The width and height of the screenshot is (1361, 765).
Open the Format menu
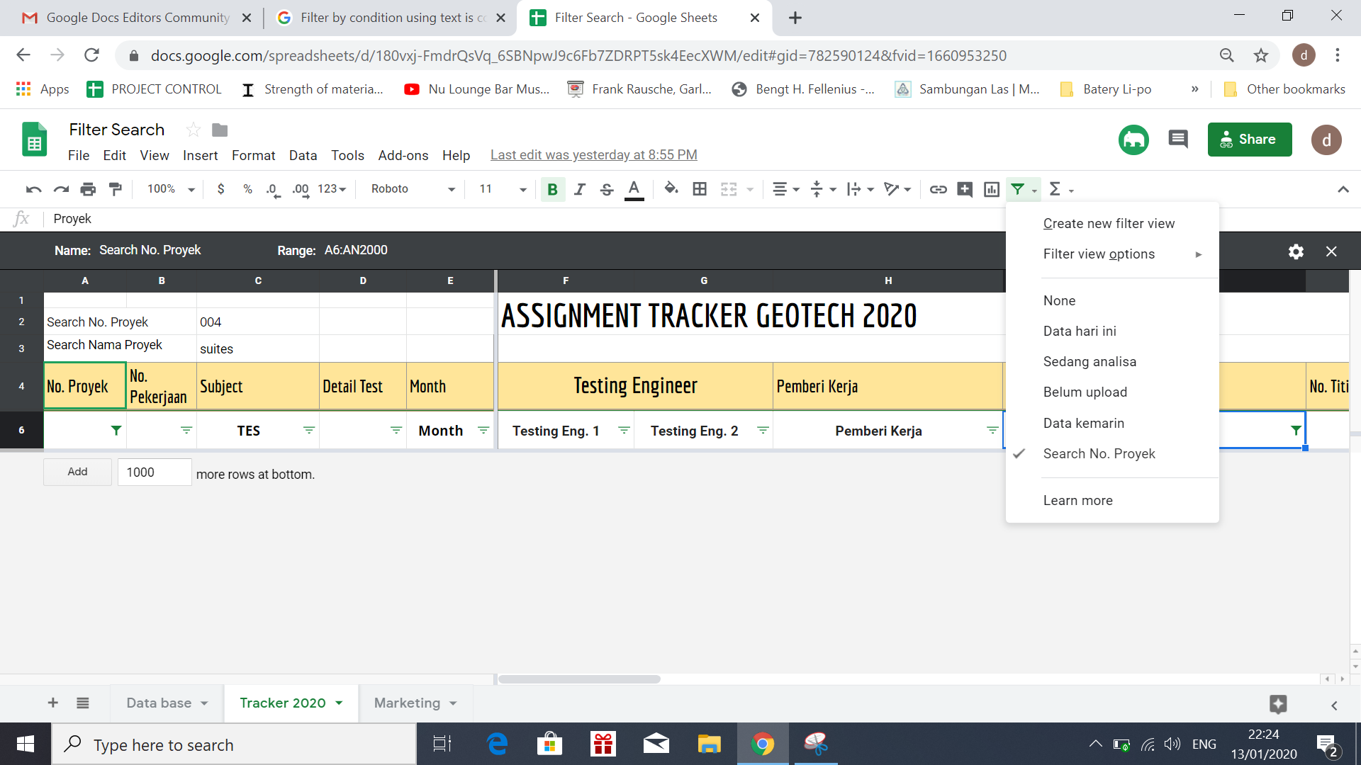(x=253, y=155)
